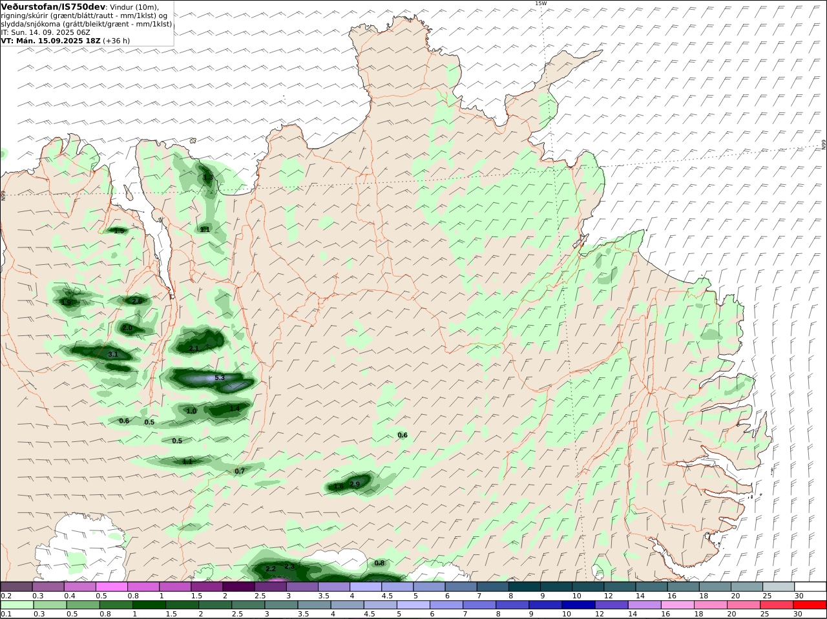Viewport: 827px width, 619px height.
Task: Click the 2.2 precipitation value near bottom
Action: point(271,569)
